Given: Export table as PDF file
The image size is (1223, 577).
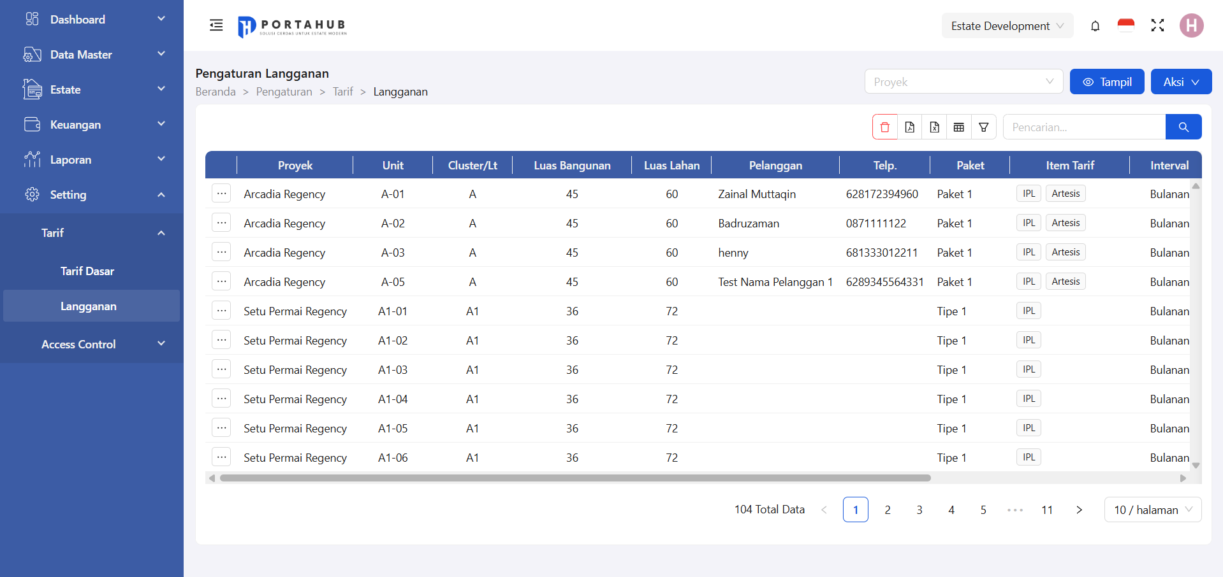Looking at the screenshot, I should 909,127.
